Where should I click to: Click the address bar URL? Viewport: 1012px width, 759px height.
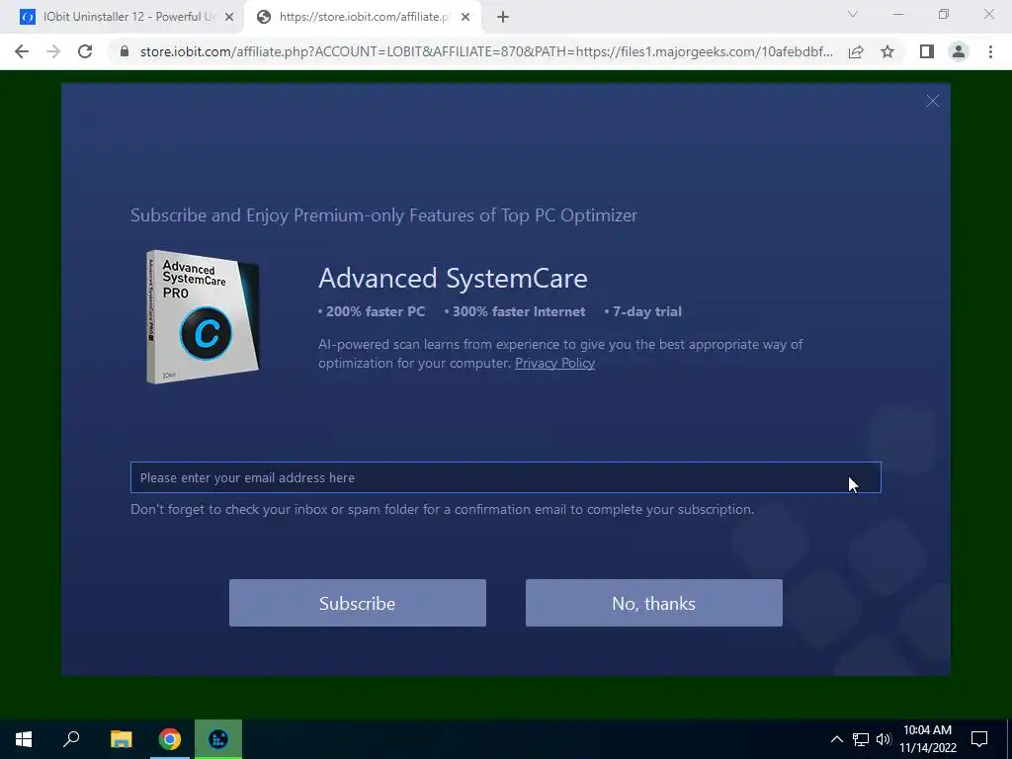click(486, 51)
